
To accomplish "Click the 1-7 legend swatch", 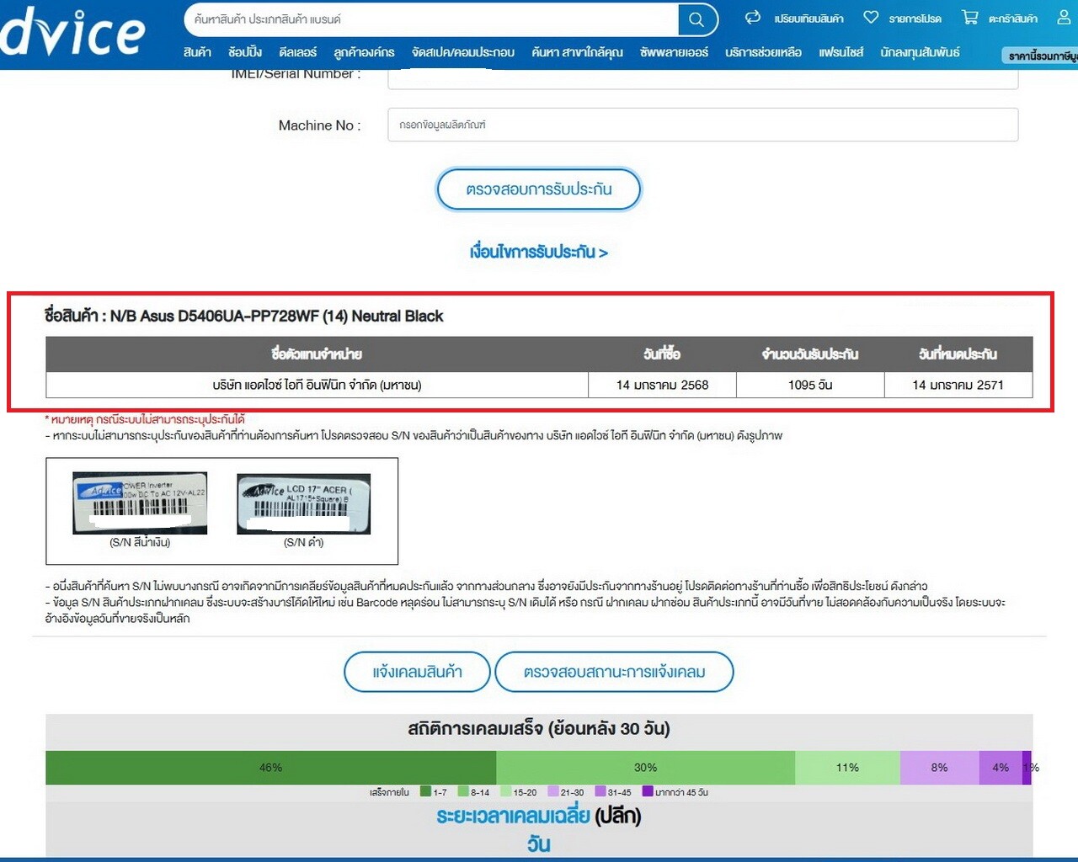I will (x=425, y=792).
